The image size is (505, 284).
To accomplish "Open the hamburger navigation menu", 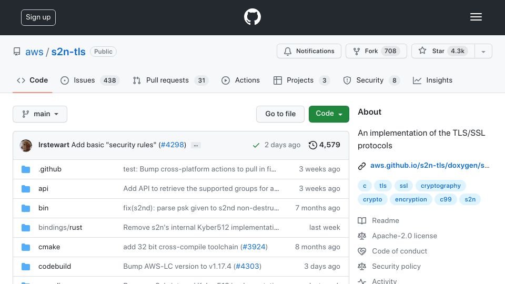I will pos(476,17).
